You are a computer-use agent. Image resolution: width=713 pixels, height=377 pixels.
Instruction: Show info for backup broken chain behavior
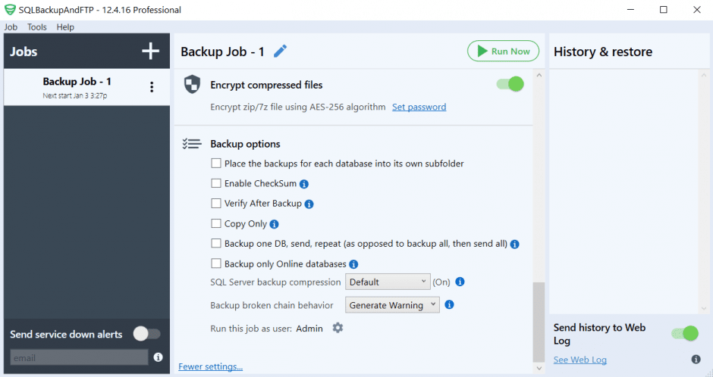(x=449, y=305)
